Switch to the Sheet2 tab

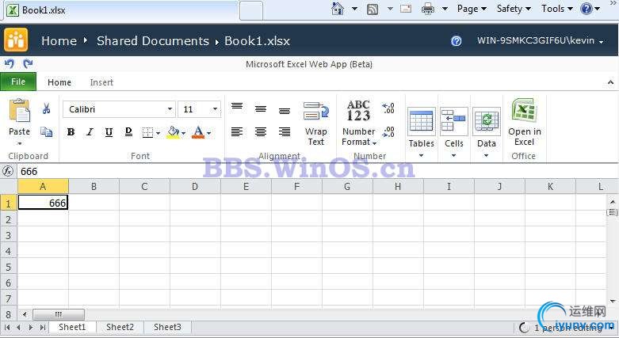coord(120,327)
